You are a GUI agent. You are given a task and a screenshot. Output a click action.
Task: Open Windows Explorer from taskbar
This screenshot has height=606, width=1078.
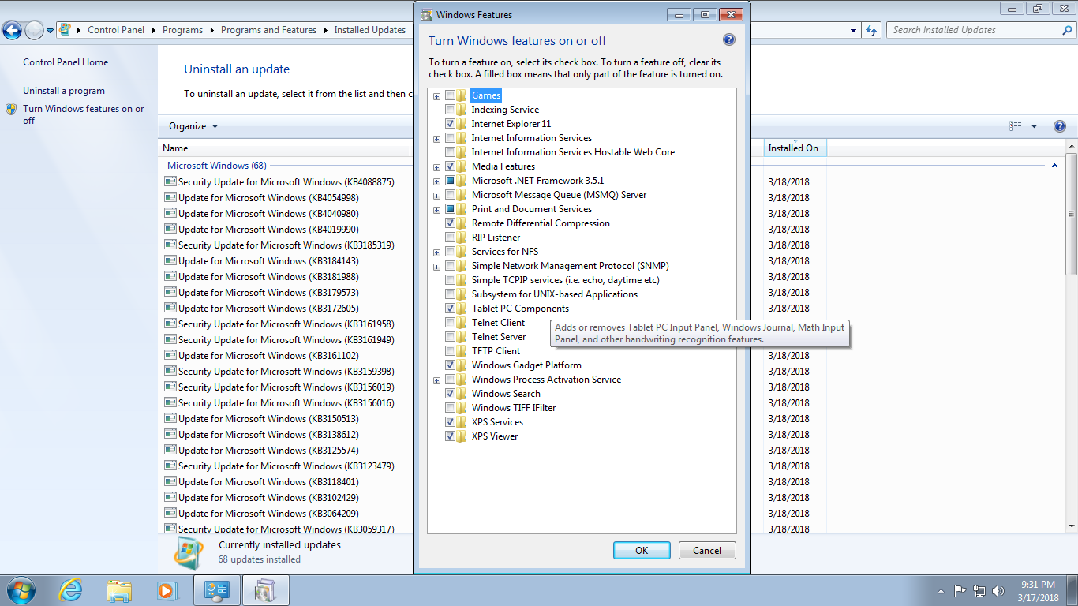[x=120, y=590]
